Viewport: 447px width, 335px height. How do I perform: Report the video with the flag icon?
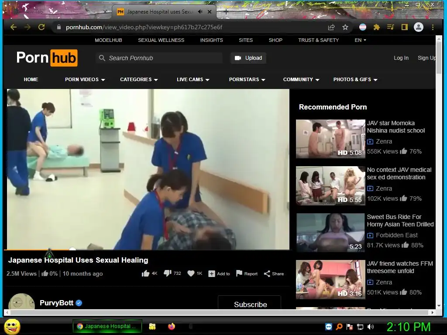pos(239,273)
